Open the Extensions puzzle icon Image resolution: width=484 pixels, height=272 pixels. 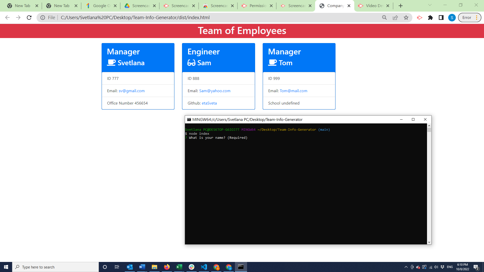[431, 18]
